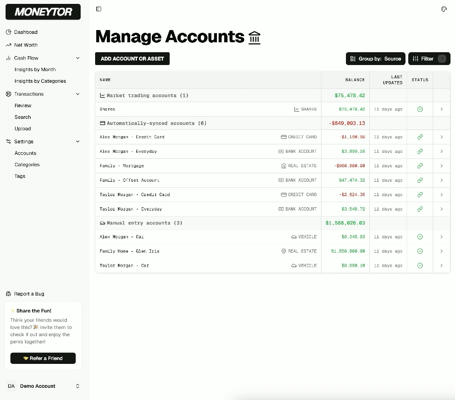Viewport: 455px width, 400px height.
Task: Switch to Insights by Categories
Action: (x=41, y=81)
